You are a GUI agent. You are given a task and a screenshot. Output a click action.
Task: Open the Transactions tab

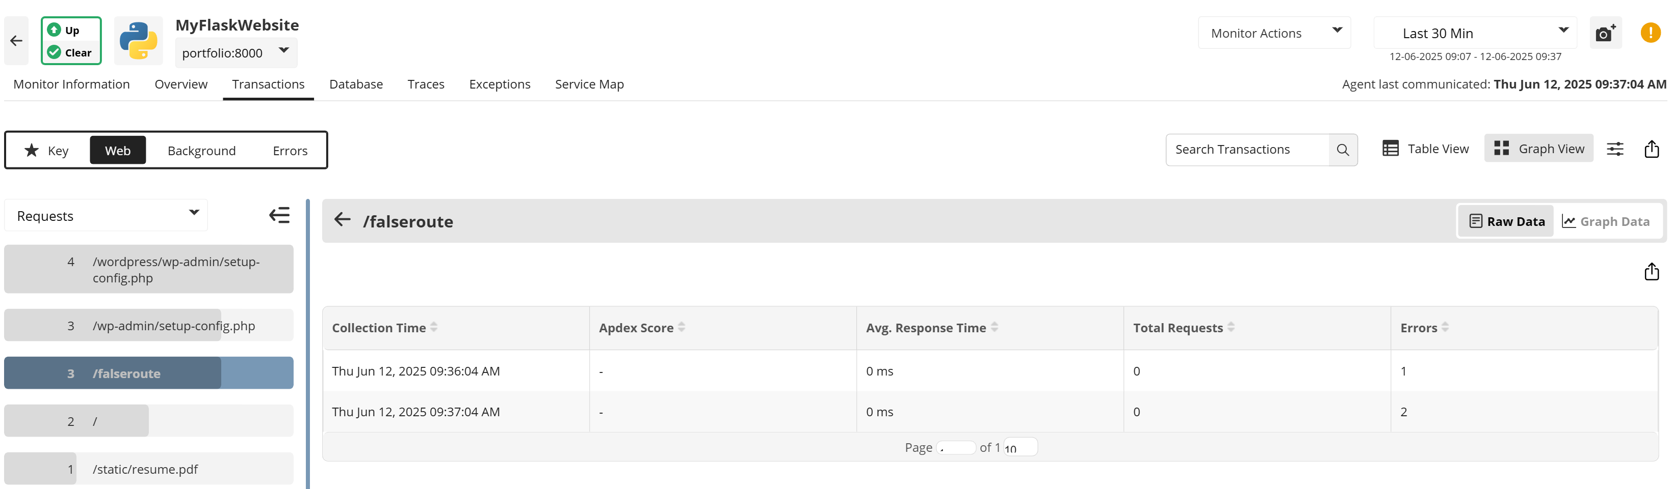tap(268, 84)
